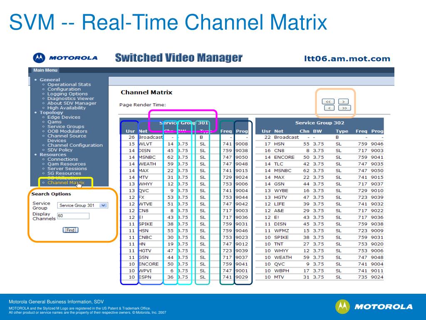Open Qam Resources
The width and height of the screenshot is (426, 320).
point(67,164)
